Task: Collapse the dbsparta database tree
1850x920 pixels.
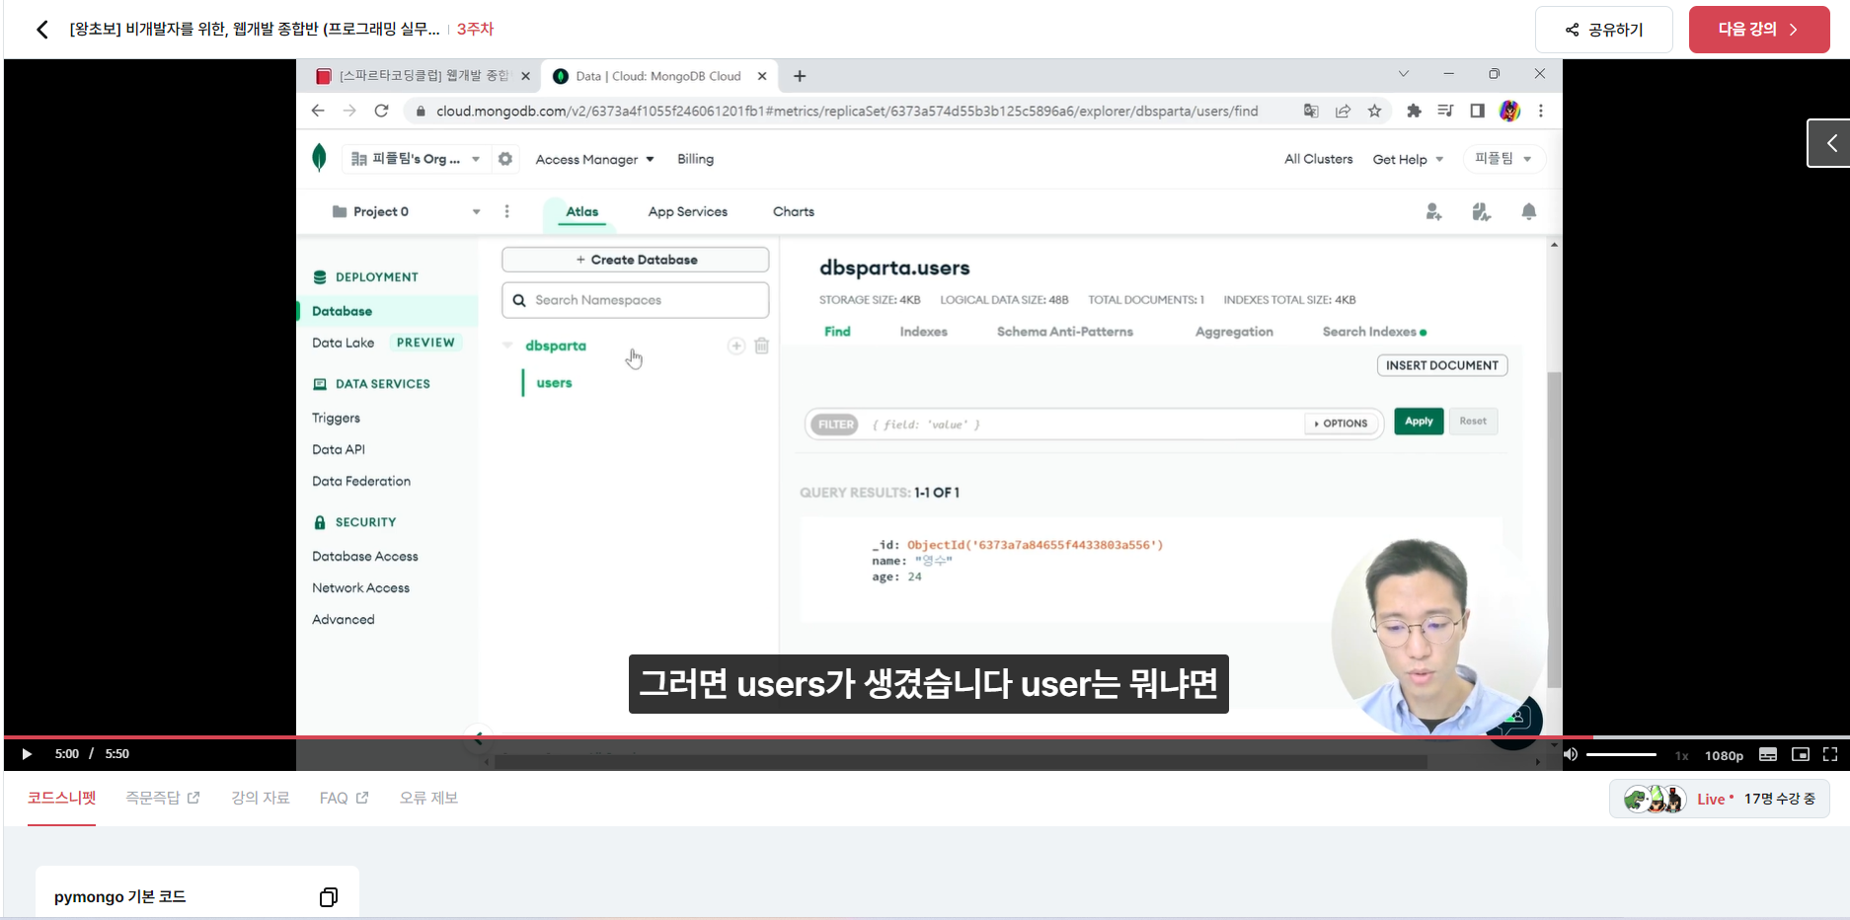Action: 507,345
